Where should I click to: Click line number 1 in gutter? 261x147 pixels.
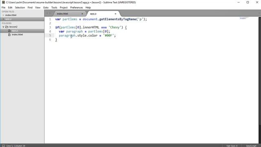pos(50,19)
